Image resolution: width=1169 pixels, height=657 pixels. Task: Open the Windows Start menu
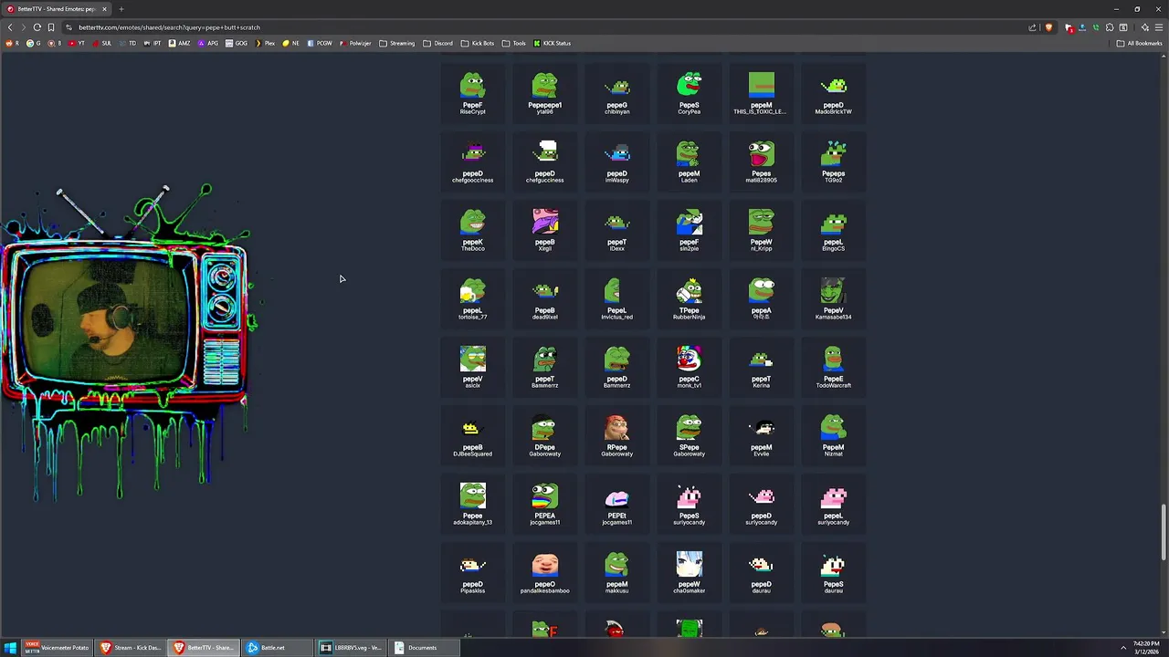point(11,648)
